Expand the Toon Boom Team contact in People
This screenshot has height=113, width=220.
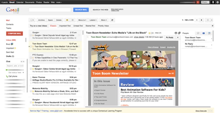click(x=212, y=39)
